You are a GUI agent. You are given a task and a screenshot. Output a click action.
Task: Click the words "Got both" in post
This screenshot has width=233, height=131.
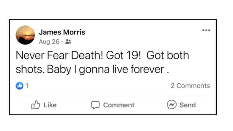click(168, 56)
